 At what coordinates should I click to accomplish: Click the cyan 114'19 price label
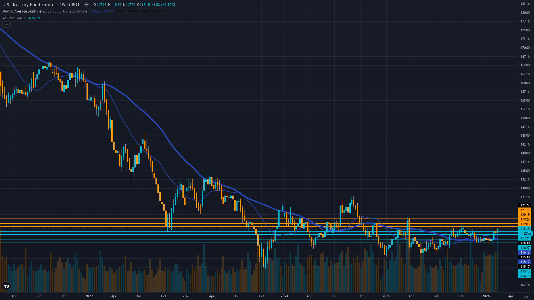coord(525,276)
